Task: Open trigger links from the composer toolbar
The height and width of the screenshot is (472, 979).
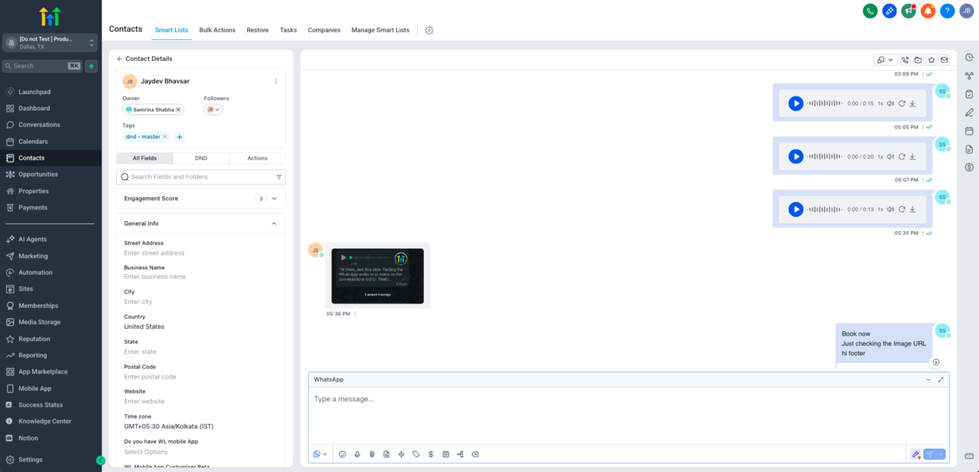Action: pyautogui.click(x=461, y=454)
